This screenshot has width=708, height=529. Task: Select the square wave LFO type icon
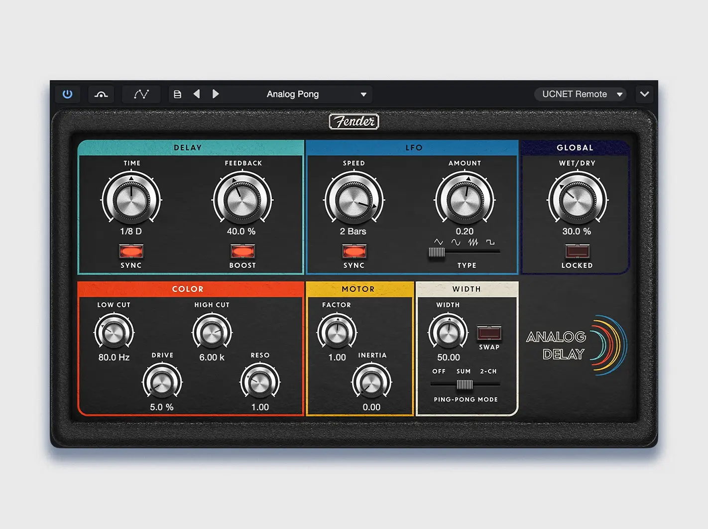(490, 242)
